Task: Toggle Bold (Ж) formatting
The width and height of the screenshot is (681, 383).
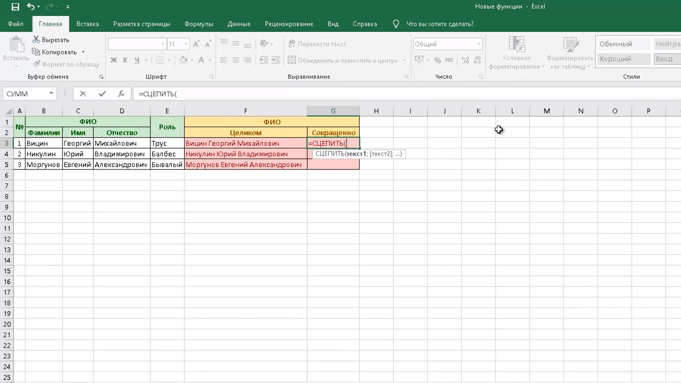Action: point(114,60)
